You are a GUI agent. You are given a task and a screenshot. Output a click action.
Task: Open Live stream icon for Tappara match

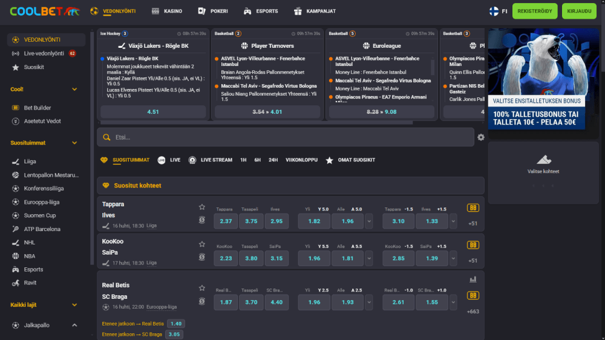(x=202, y=220)
